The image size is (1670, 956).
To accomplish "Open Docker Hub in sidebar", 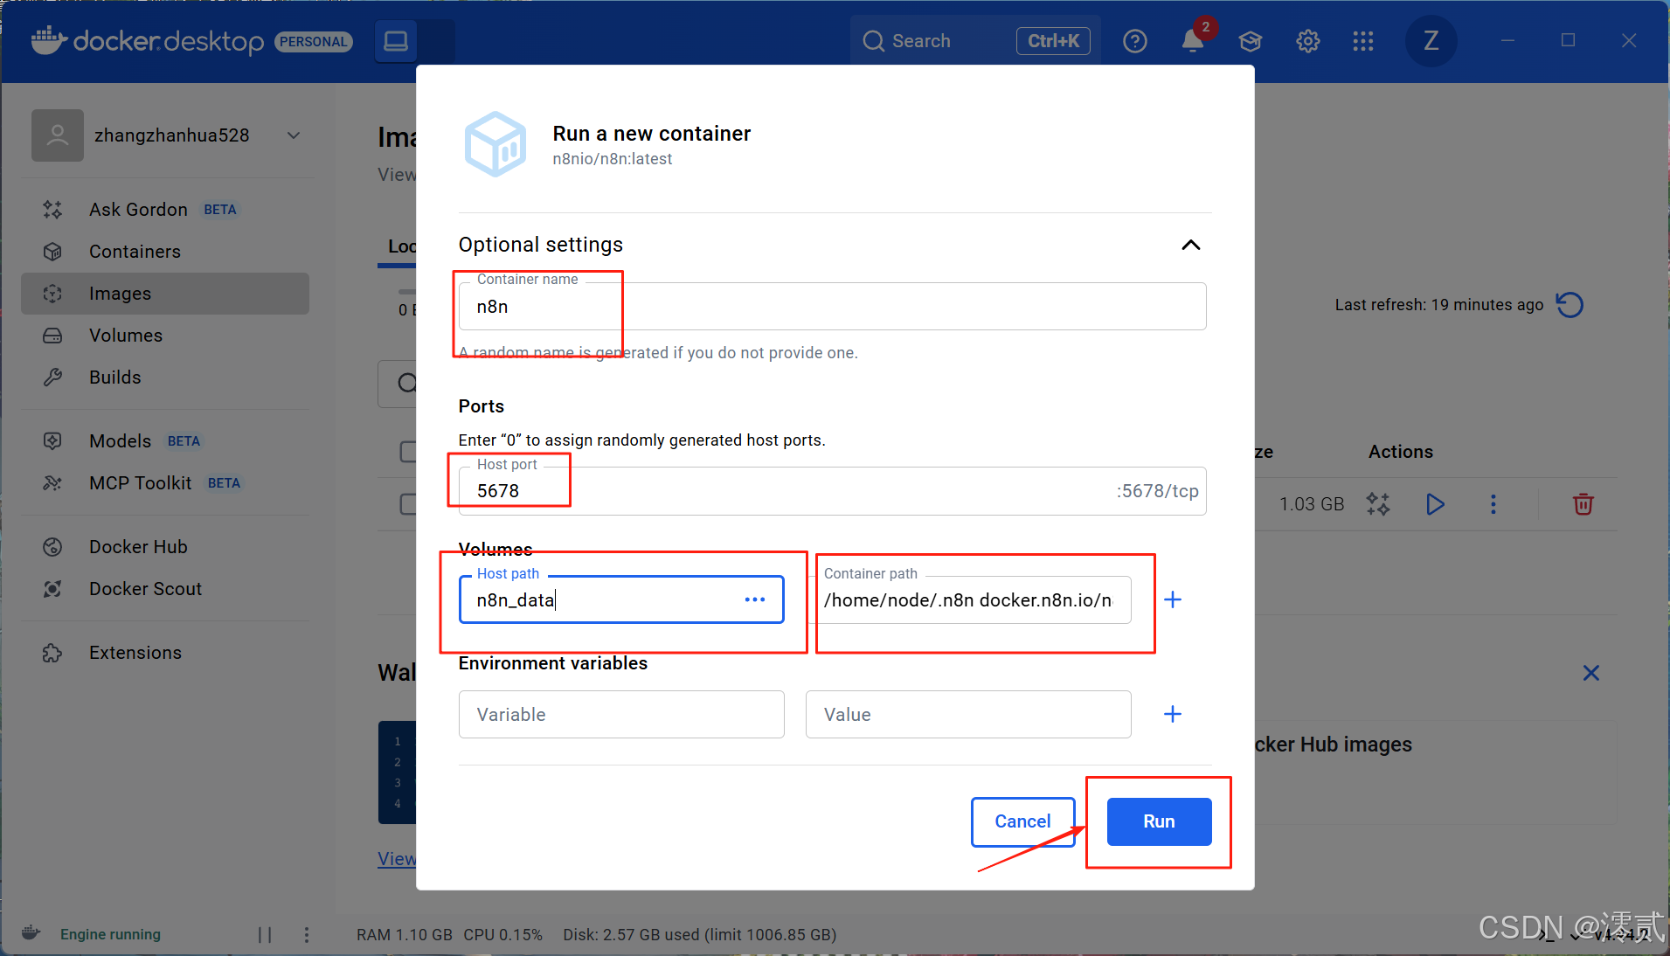I will tap(165, 547).
